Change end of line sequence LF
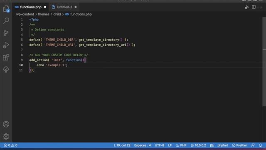Screen dimensions: 266x150 (x=170, y=145)
